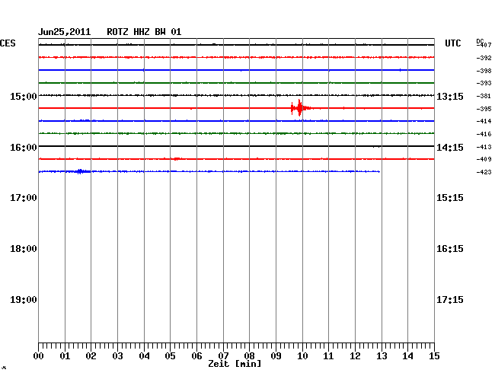Click the DC offset value -392

(x=484, y=58)
